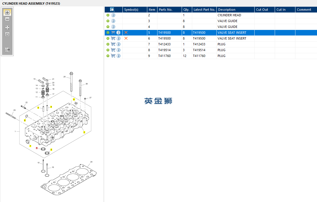The width and height of the screenshot is (317, 202).
Task: Open info for PLUG T411760
Action: coord(118,56)
